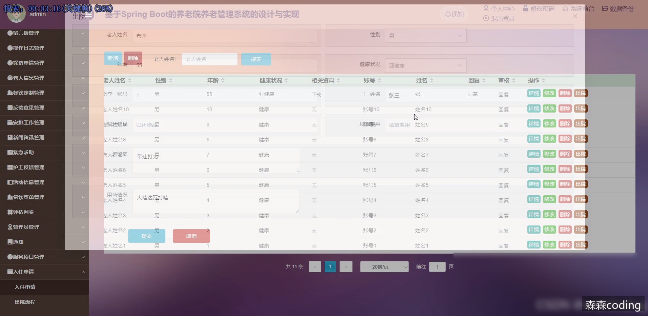Click the 餐饮菜单管理 sidebar icon

coord(10,197)
